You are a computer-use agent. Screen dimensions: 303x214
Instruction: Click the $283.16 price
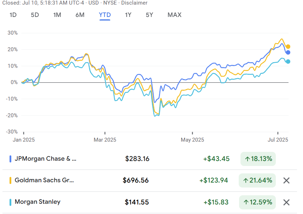pyautogui.click(x=137, y=159)
